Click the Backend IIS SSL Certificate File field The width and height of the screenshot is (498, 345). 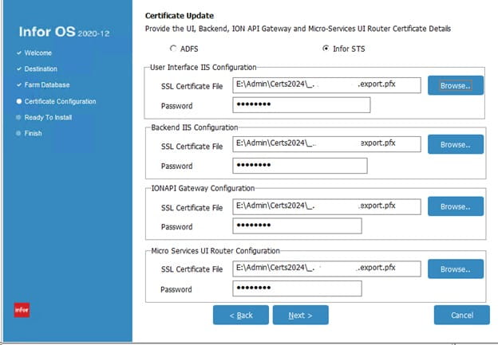pyautogui.click(x=327, y=144)
